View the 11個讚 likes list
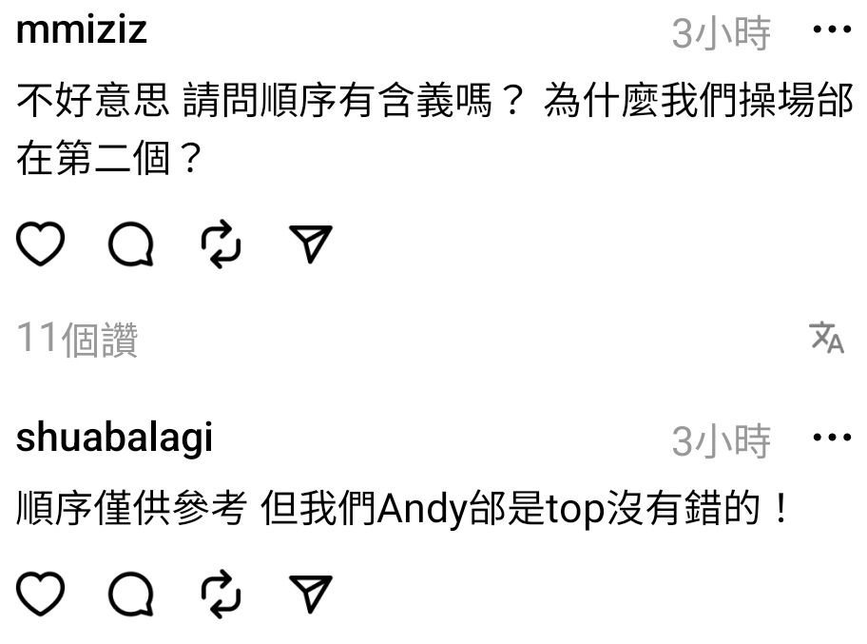The image size is (867, 644). (77, 339)
